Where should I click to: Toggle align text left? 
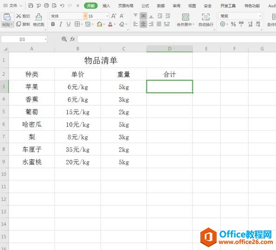click(135, 24)
